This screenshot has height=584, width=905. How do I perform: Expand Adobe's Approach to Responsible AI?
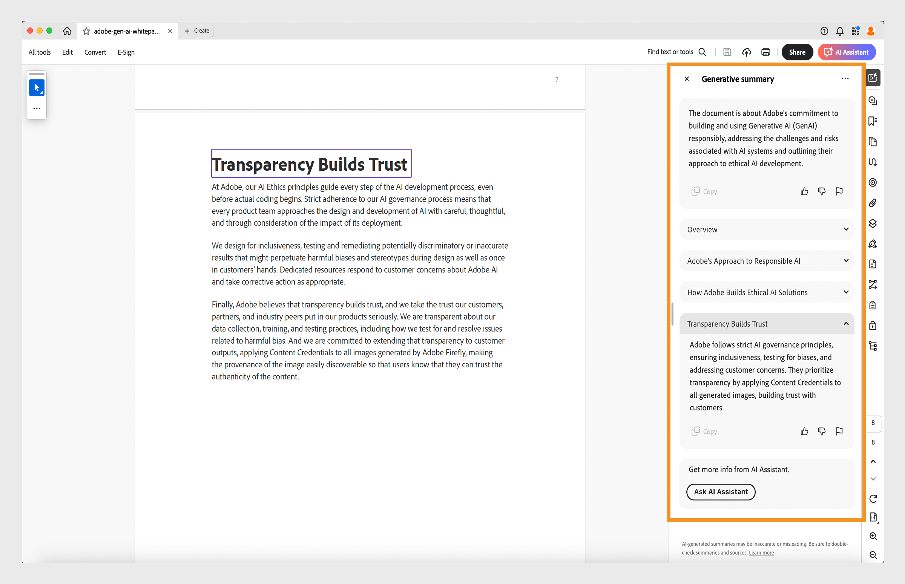point(766,261)
